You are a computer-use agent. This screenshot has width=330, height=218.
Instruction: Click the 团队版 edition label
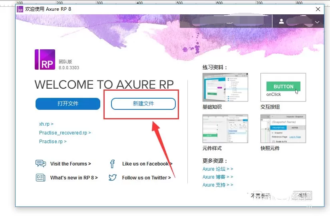[x=66, y=62]
